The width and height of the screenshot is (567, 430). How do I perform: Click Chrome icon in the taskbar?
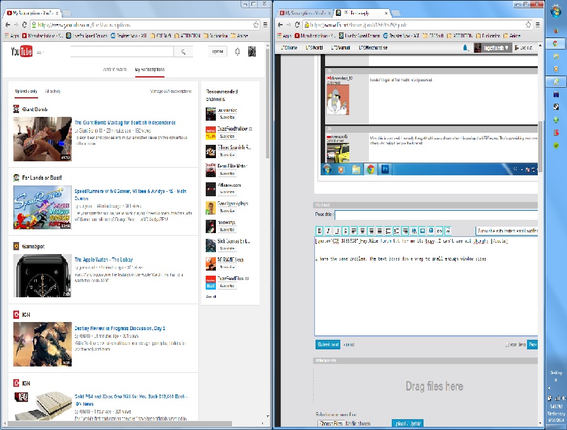click(556, 43)
